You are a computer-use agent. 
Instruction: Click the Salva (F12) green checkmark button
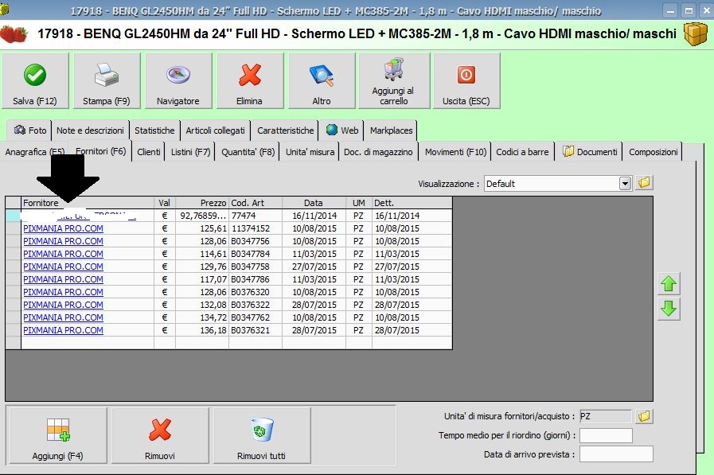pyautogui.click(x=35, y=81)
